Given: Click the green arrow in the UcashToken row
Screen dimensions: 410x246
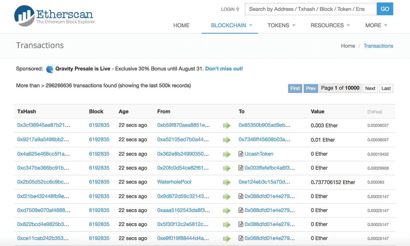Looking at the screenshot, I should [x=227, y=154].
